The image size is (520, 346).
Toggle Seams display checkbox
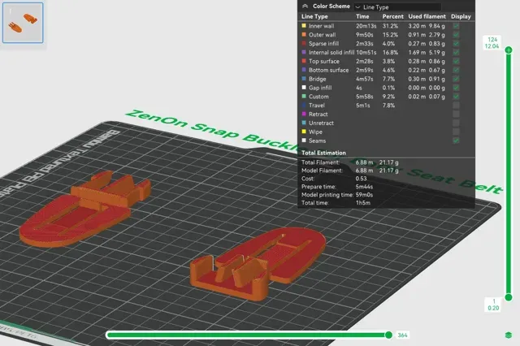click(456, 141)
